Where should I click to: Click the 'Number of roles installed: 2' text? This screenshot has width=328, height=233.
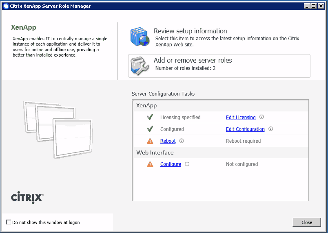pos(185,68)
